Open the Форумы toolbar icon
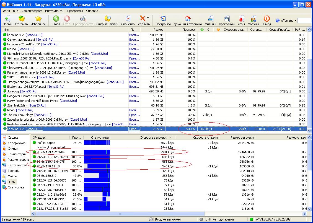313x223 pixels. point(253,19)
